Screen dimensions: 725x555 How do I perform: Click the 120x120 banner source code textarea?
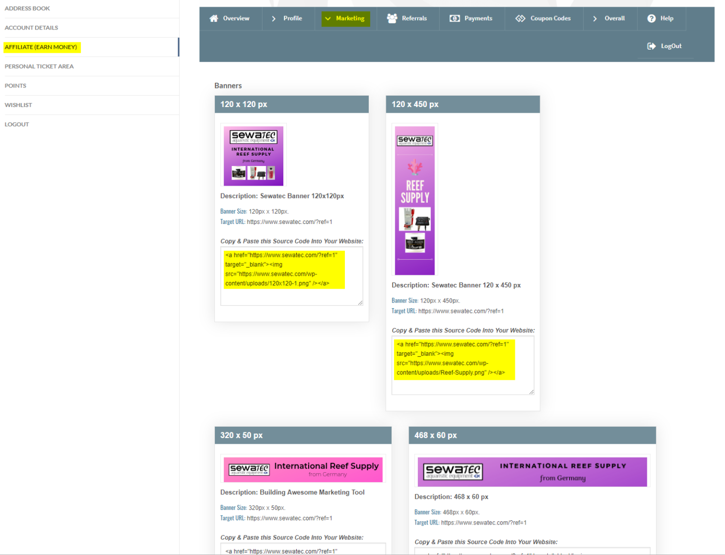tap(292, 276)
